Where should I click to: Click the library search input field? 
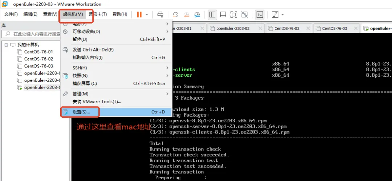[x=36, y=34]
